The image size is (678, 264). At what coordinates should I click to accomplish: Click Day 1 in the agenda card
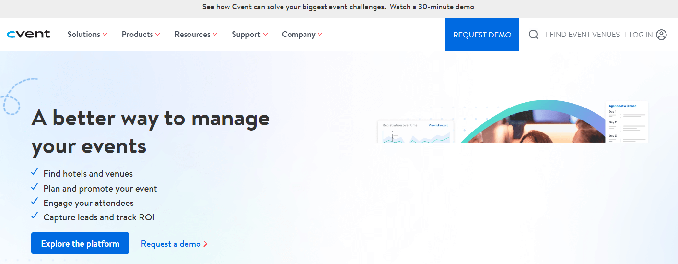[x=612, y=111]
